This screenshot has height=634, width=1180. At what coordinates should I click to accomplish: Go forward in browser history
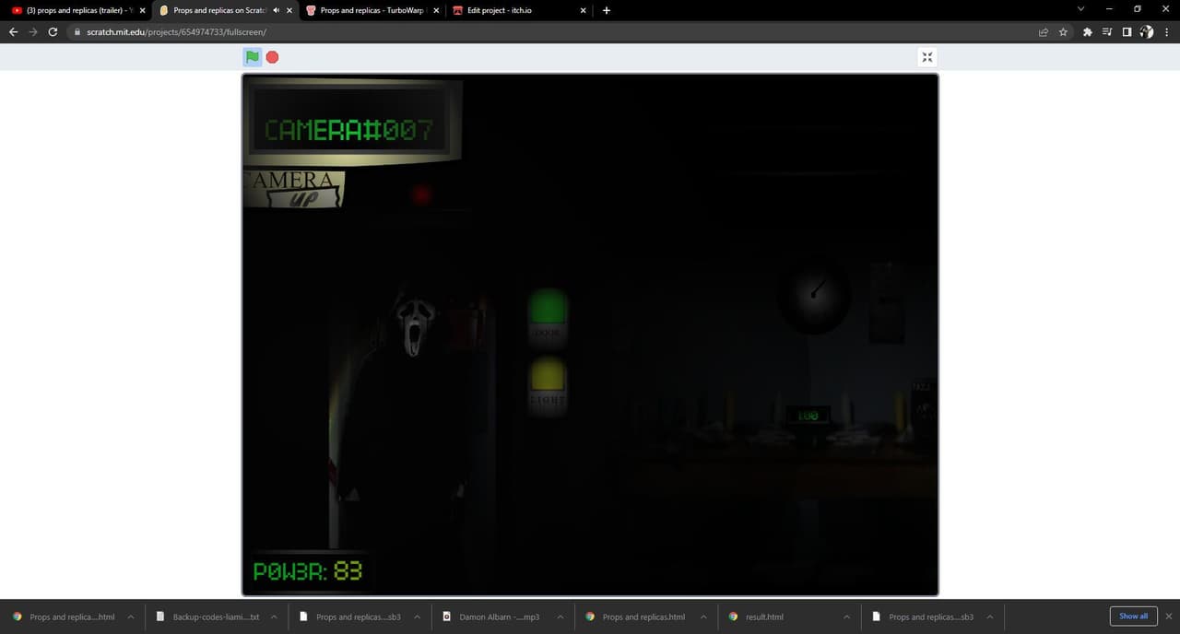click(33, 31)
